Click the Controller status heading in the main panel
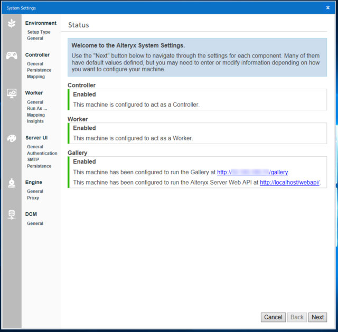This screenshot has height=332, width=338. (x=81, y=85)
